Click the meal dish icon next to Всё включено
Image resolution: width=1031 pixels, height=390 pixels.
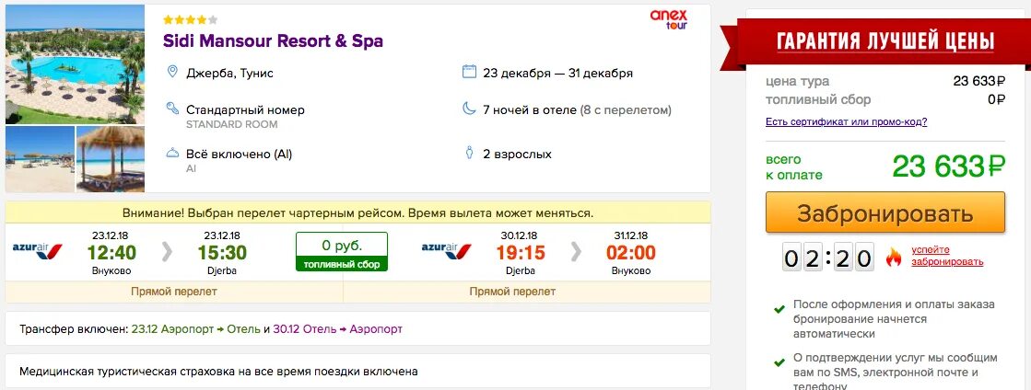[x=172, y=153]
